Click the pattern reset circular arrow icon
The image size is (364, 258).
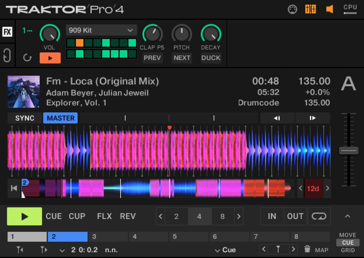click(x=27, y=58)
